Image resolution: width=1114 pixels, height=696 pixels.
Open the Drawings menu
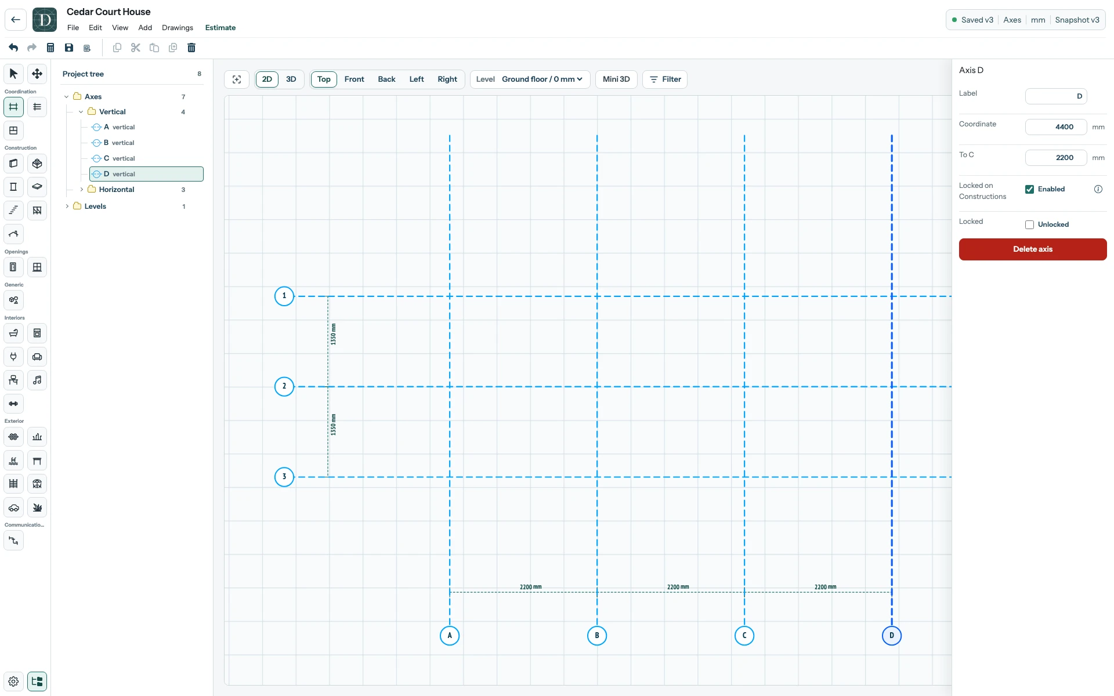178,28
